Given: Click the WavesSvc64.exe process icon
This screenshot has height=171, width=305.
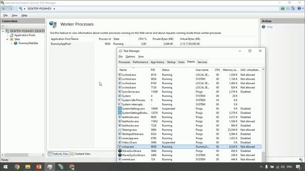Looking at the screenshot, I should (x=120, y=151).
